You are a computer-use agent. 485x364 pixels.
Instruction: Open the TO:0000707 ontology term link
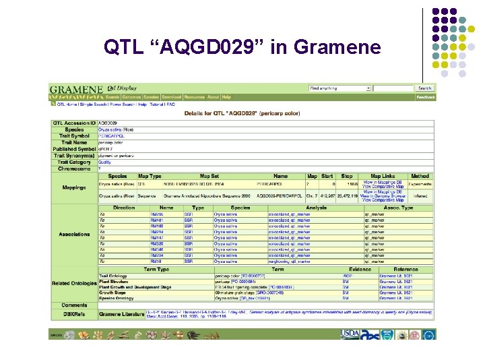coord(253,276)
